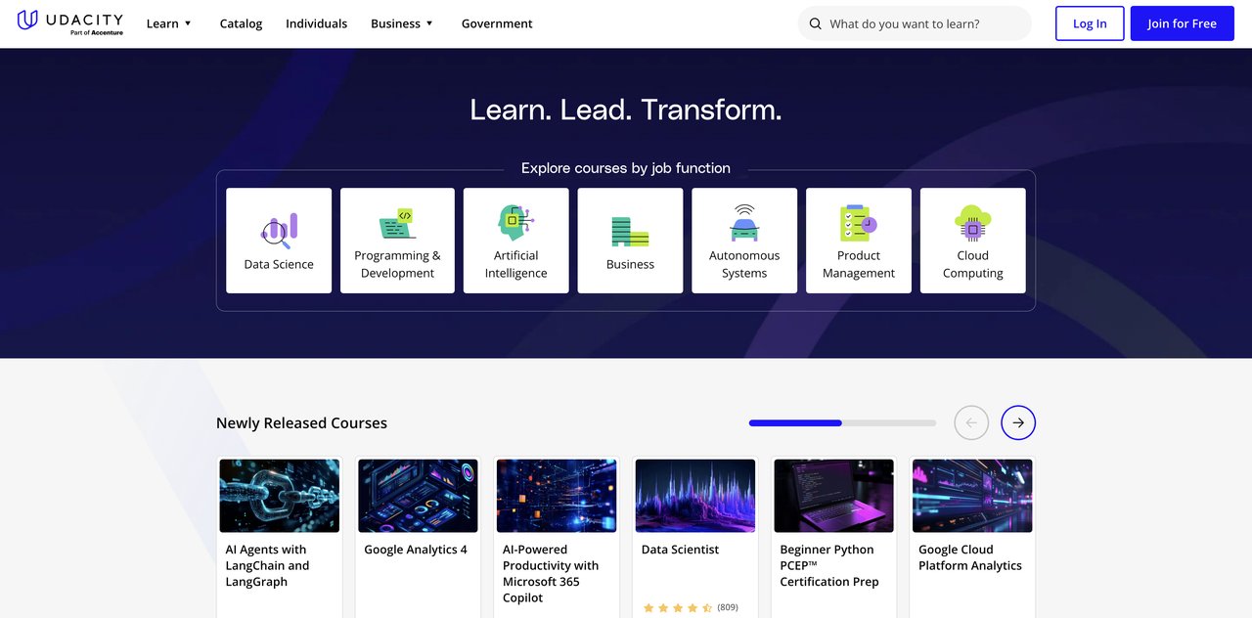Click the Autonomous Systems car icon

point(744,223)
